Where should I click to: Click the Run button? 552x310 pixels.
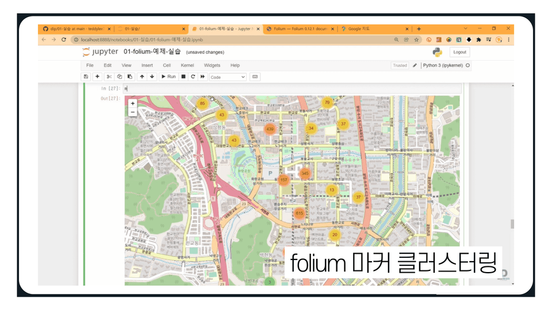tap(168, 76)
